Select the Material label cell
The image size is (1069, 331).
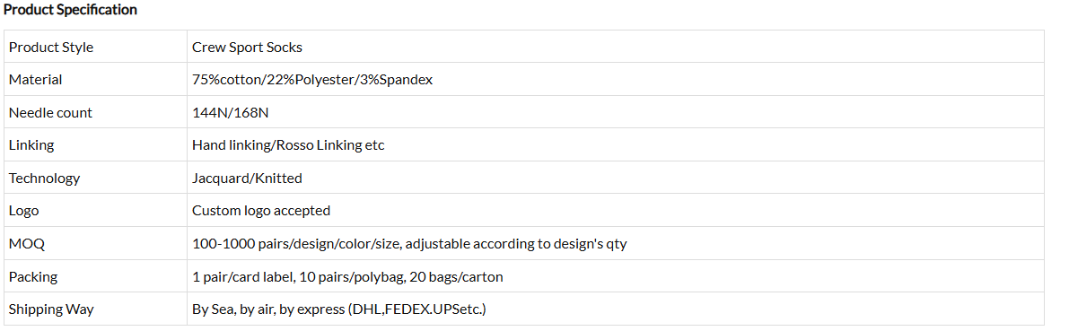(x=95, y=80)
